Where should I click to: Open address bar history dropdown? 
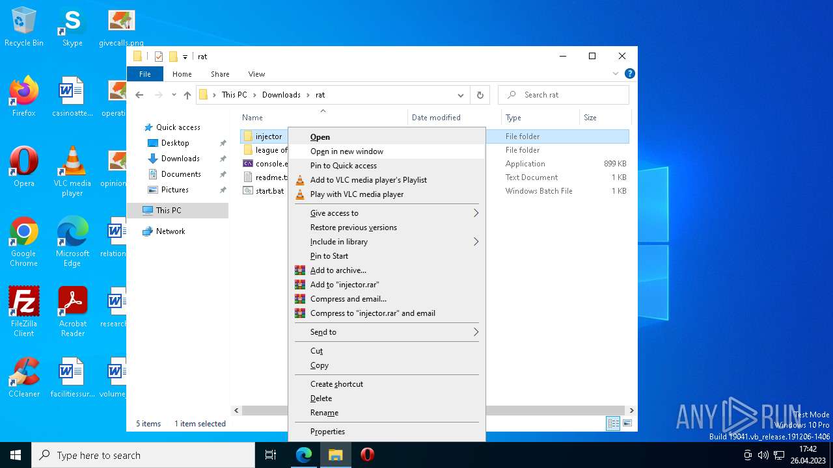pos(461,95)
